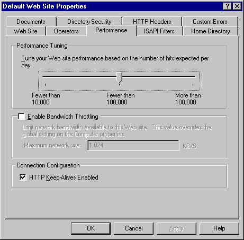Enable Bandwidth Throttling checkbox
Image resolution: width=244 pixels, height=240 pixels.
pyautogui.click(x=22, y=117)
